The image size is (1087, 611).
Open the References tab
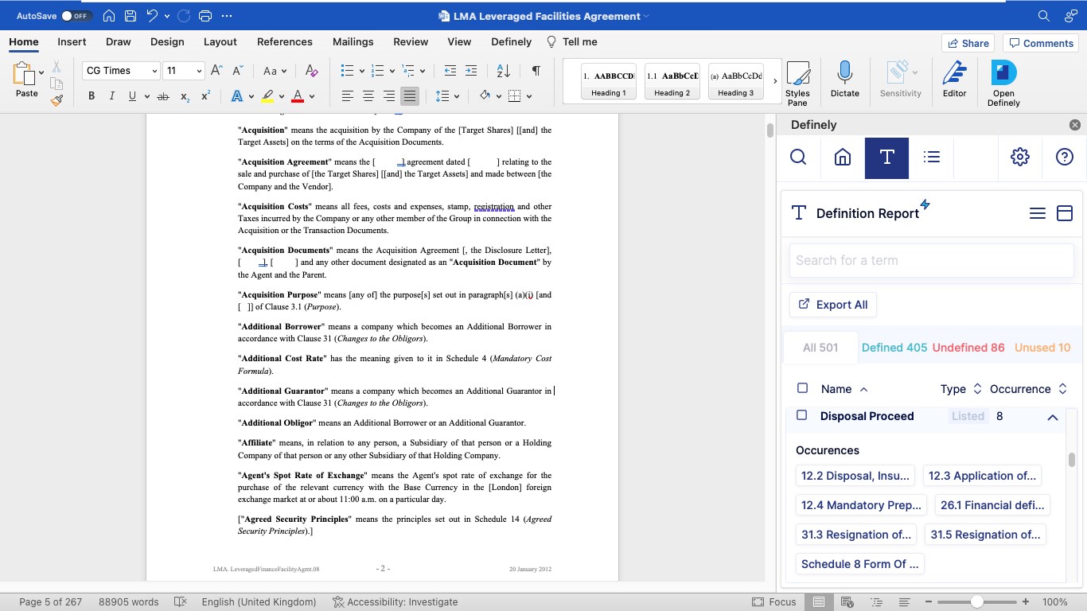(x=285, y=41)
